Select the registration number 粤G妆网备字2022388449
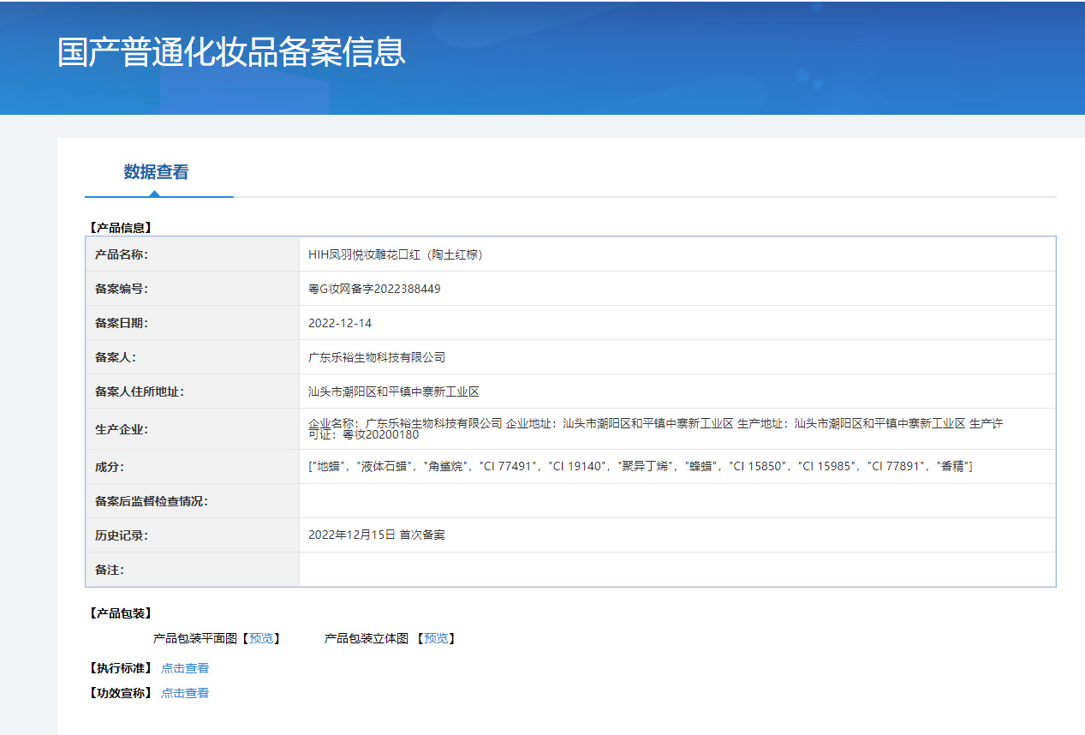 click(x=374, y=289)
